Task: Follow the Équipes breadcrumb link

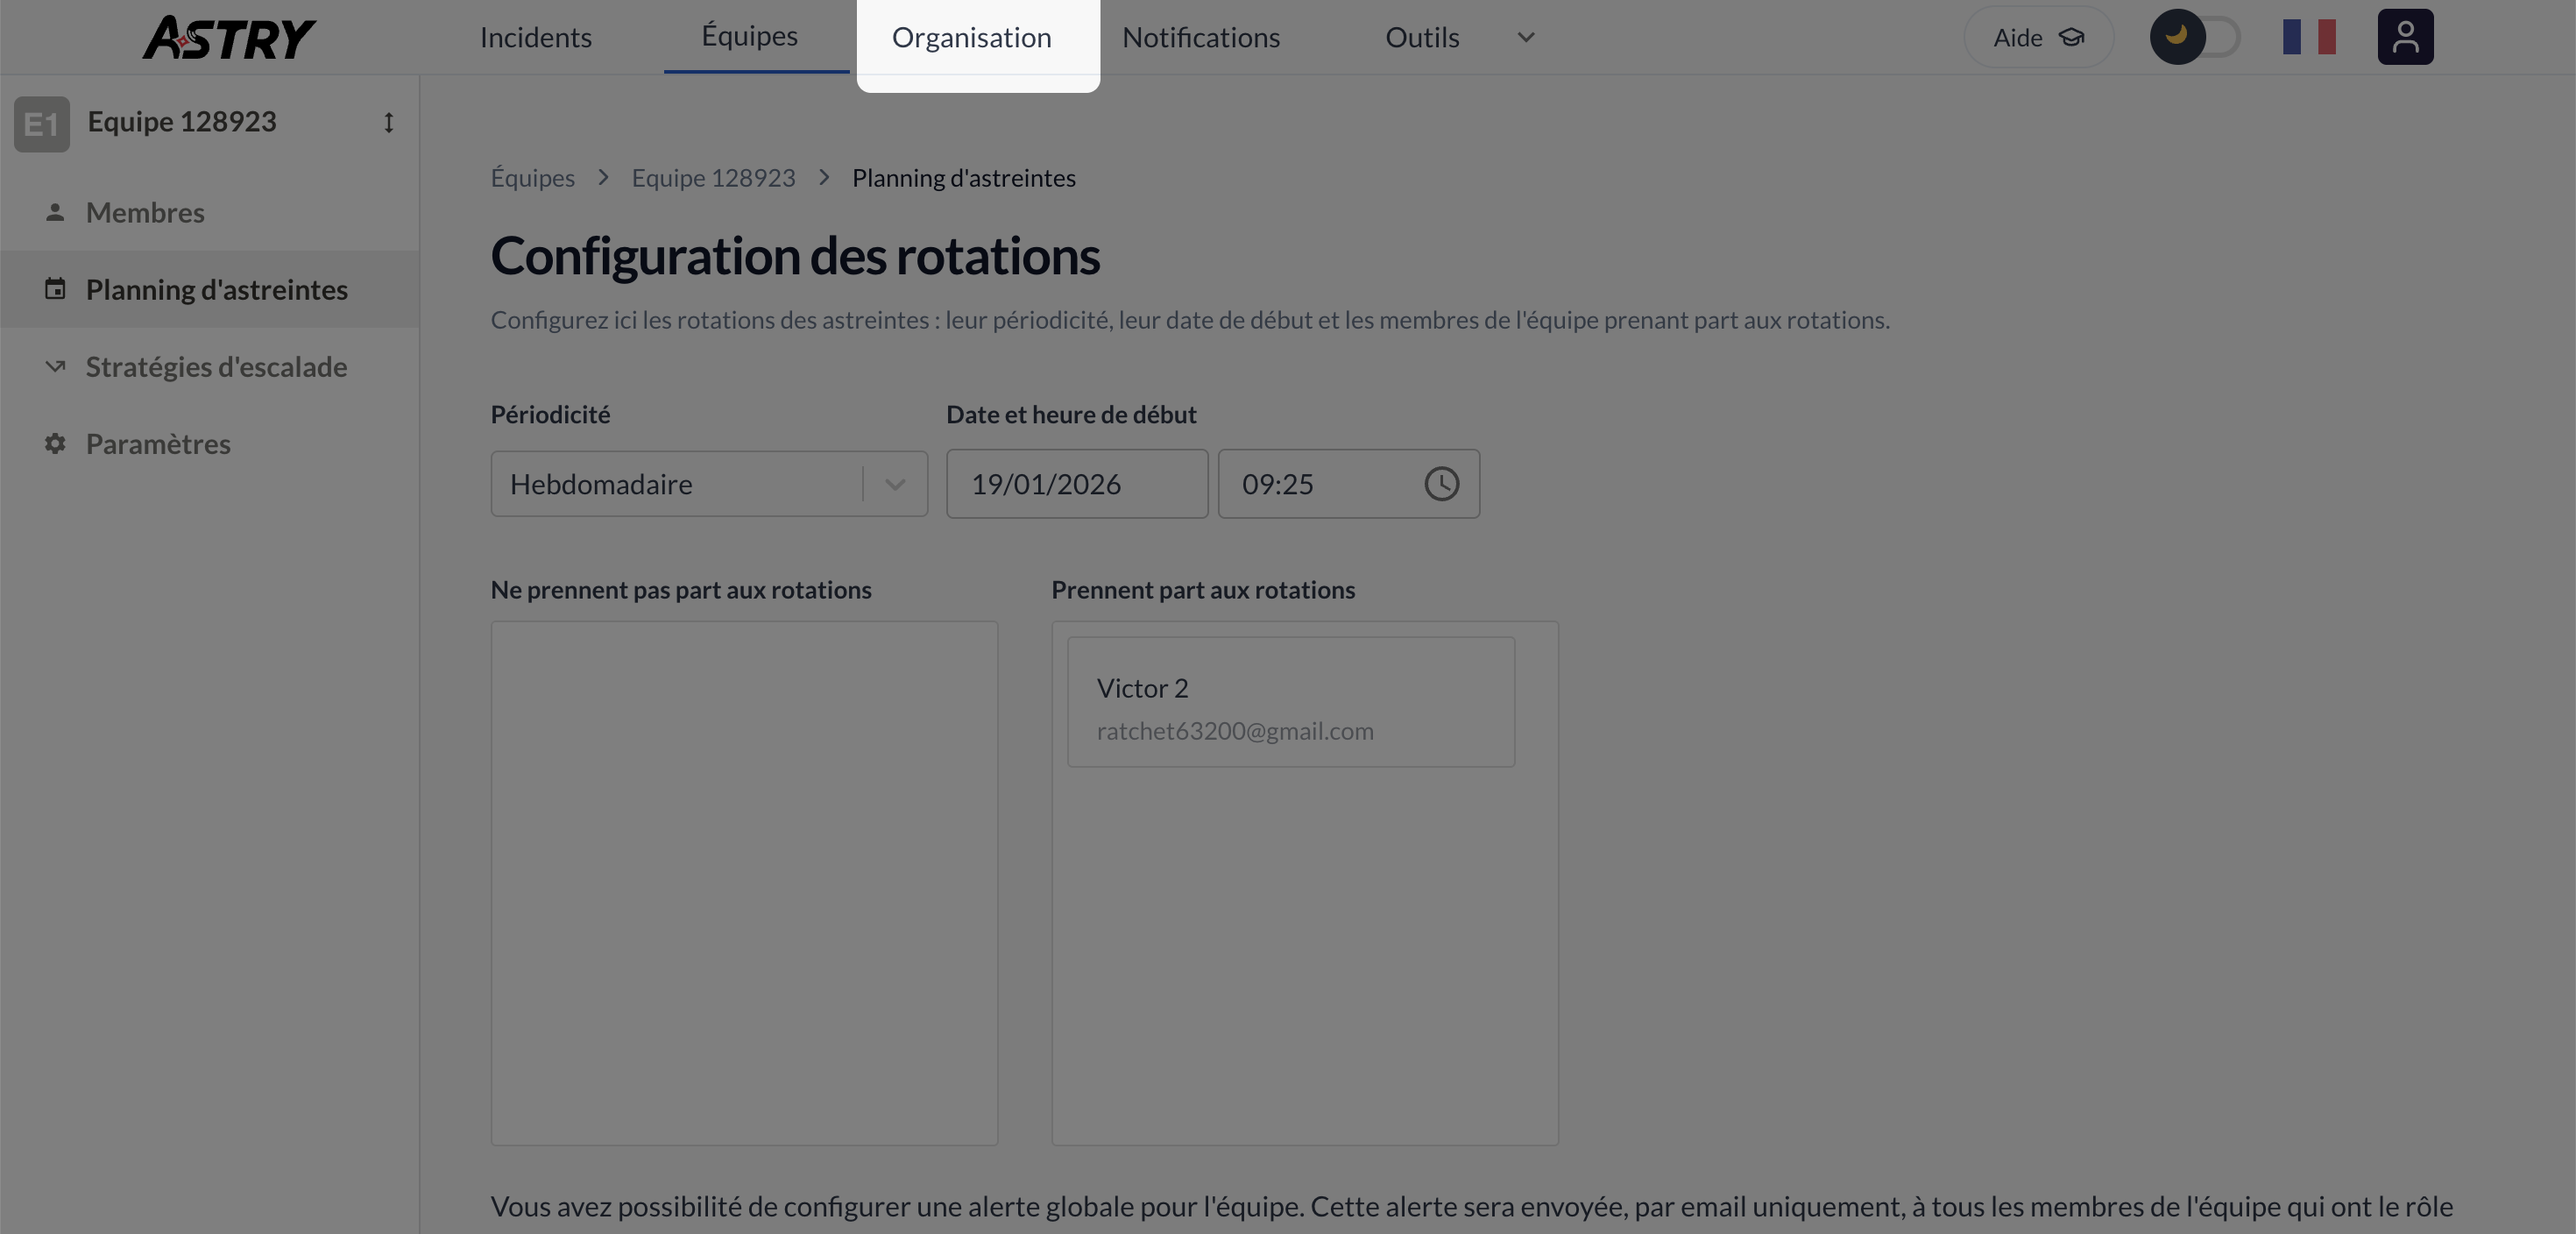Action: point(532,178)
